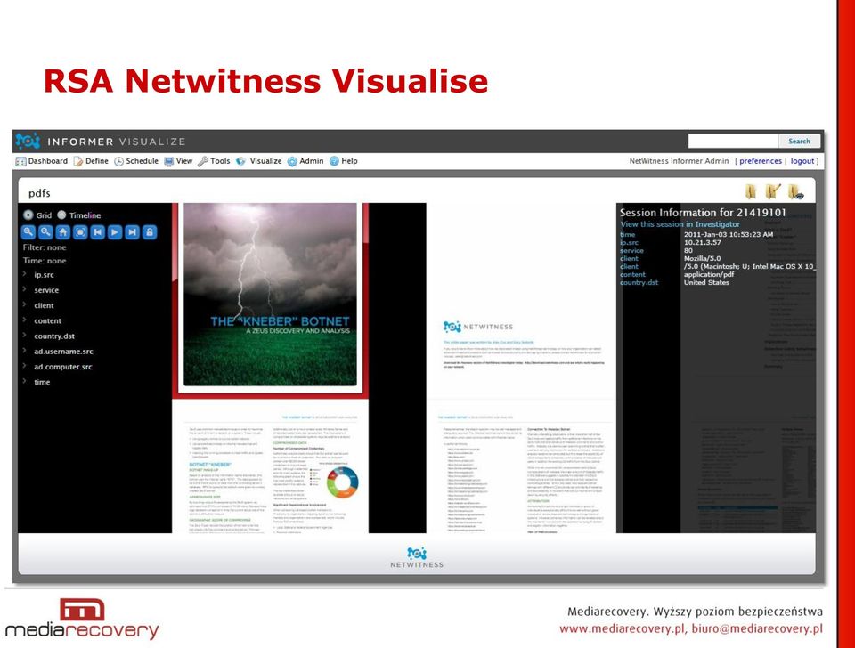The height and width of the screenshot is (648, 855).
Task: Click the Define menu icon
Action: coord(78,161)
